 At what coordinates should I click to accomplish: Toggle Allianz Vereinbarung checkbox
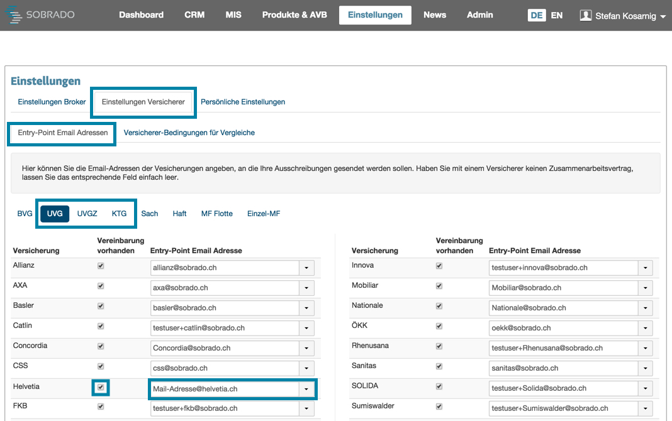click(x=101, y=266)
